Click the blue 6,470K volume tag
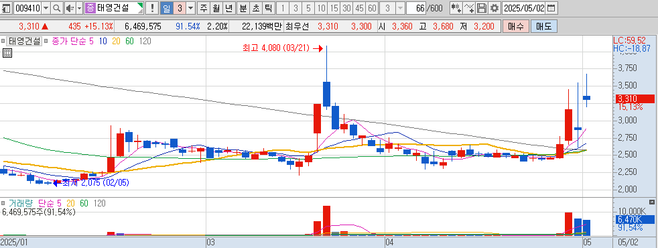The image size is (658, 248). 635,219
